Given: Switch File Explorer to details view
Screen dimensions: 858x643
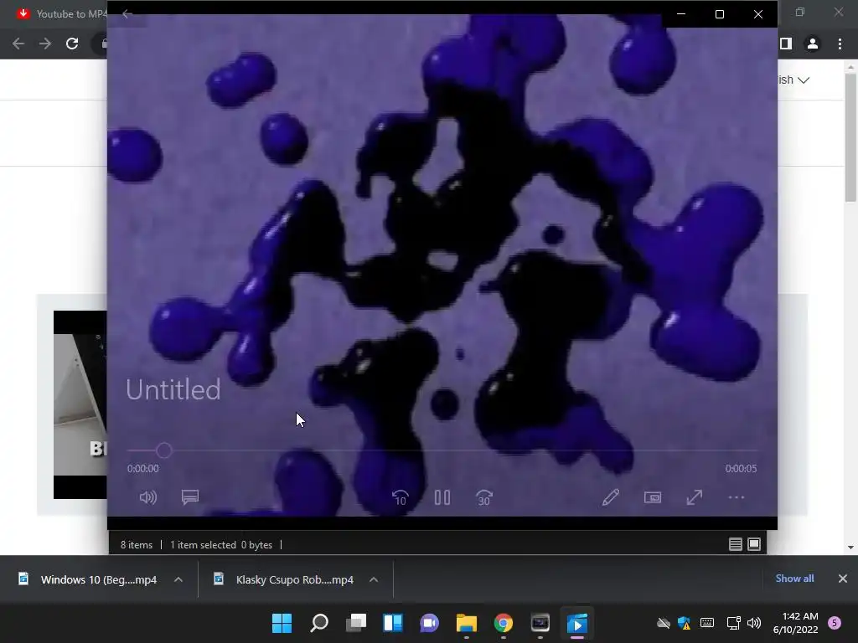Looking at the screenshot, I should [736, 544].
